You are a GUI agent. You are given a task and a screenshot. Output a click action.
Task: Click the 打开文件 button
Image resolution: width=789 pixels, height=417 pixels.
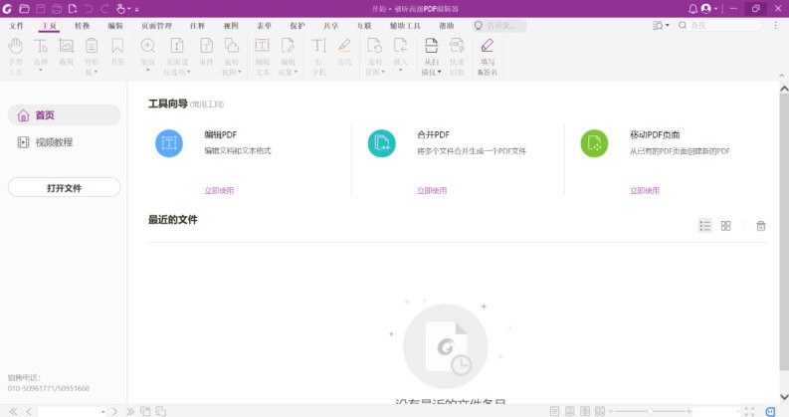[x=64, y=187]
